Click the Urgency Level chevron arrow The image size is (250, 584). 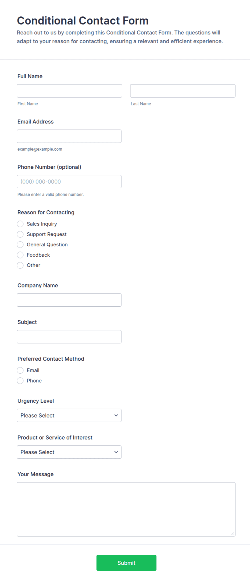pos(116,416)
